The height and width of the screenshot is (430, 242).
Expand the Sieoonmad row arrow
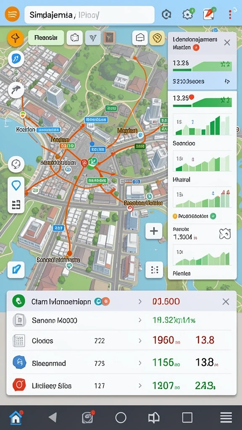tap(140, 363)
